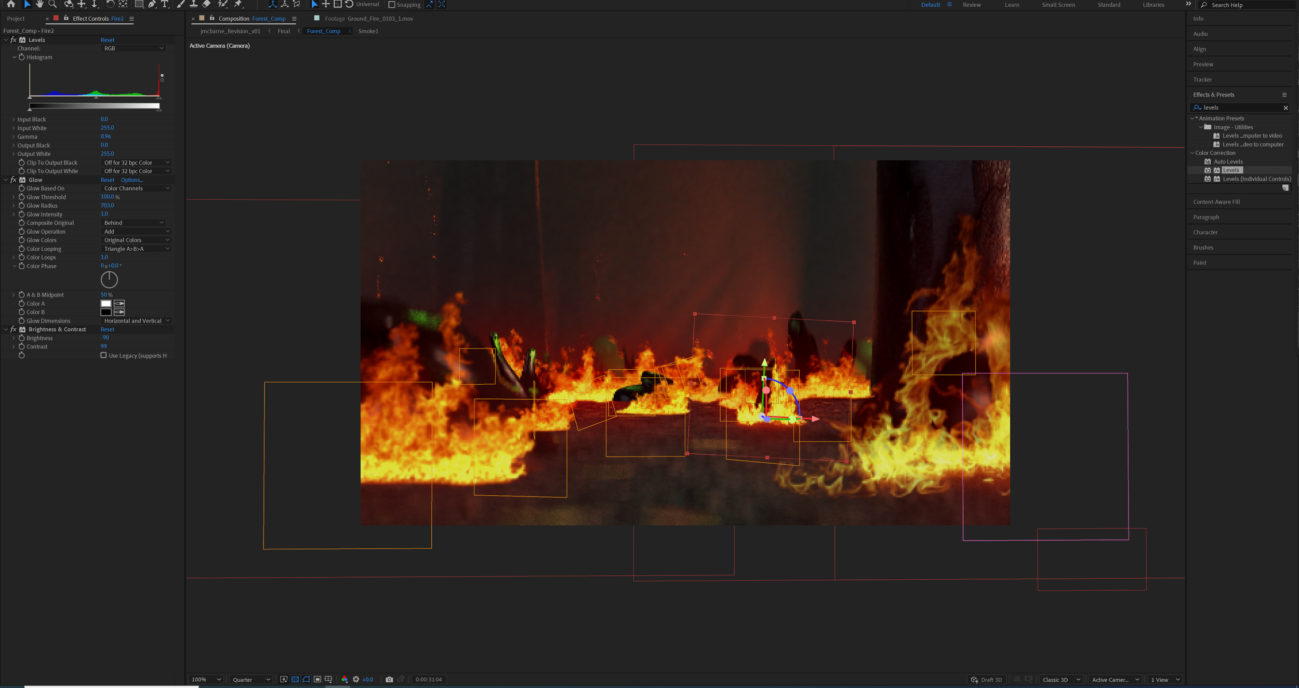
Task: Open Glow Options link
Action: (x=132, y=180)
